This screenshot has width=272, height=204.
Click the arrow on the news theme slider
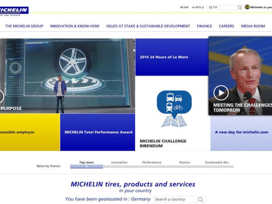87,167
